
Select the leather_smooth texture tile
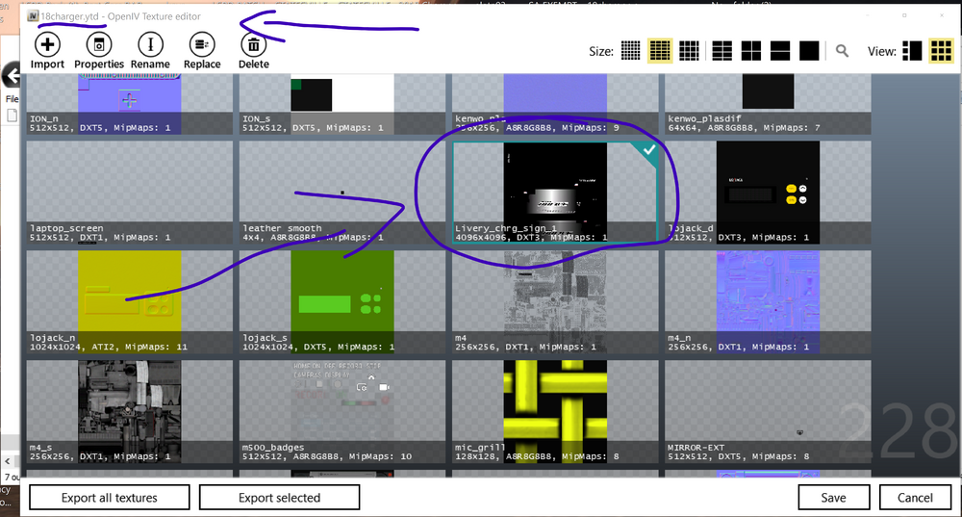(342, 193)
